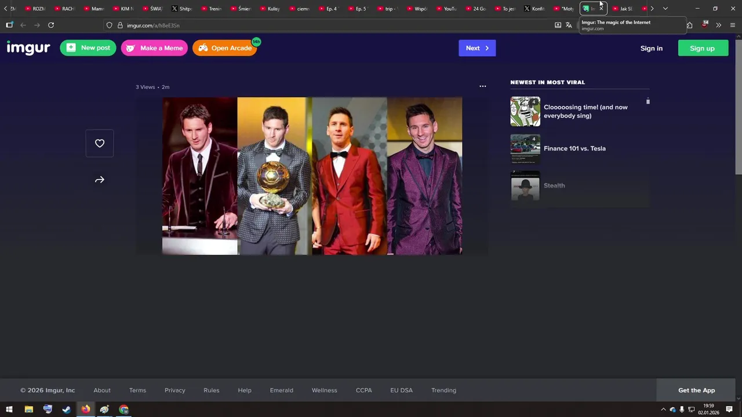742x417 pixels.
Task: Click the browser back arrow
Action: [x=23, y=25]
